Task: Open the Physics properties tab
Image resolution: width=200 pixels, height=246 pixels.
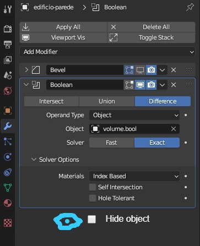Action: point(8,157)
